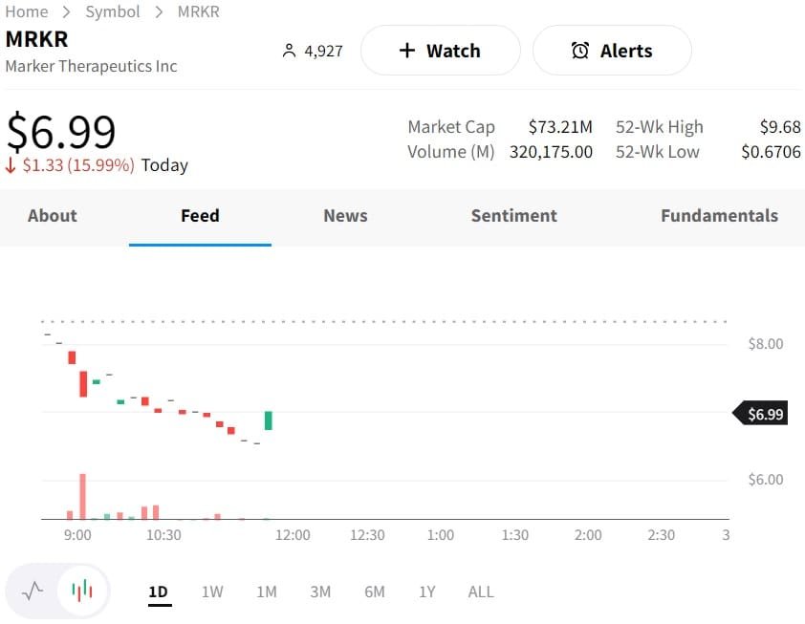Switch chart to 6M range
Viewport: 805px width, 624px height.
375,592
